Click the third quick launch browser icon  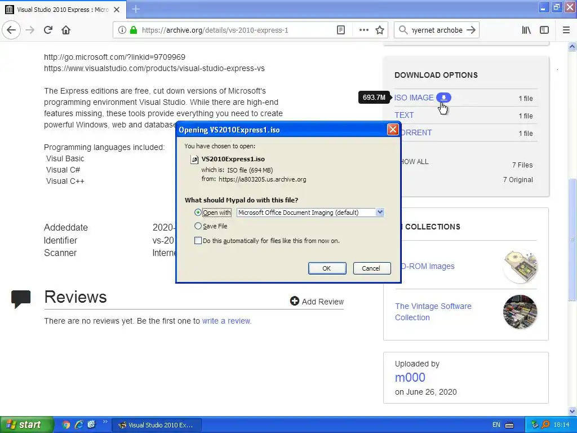pyautogui.click(x=91, y=425)
